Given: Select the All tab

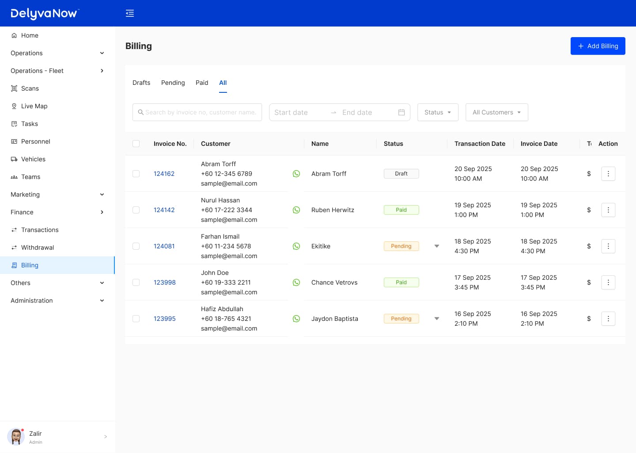Looking at the screenshot, I should (223, 83).
